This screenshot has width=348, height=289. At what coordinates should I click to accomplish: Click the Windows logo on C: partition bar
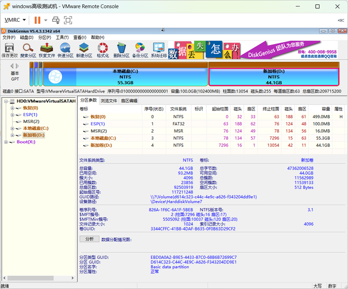coord(55,77)
